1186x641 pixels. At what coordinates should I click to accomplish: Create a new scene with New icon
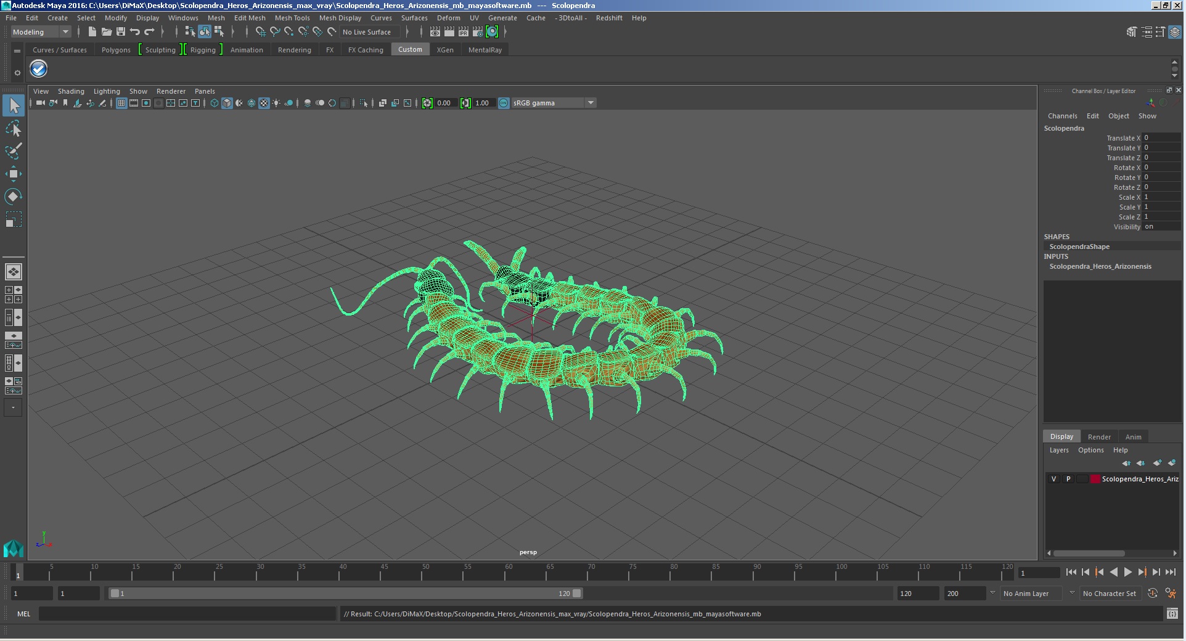click(x=92, y=32)
